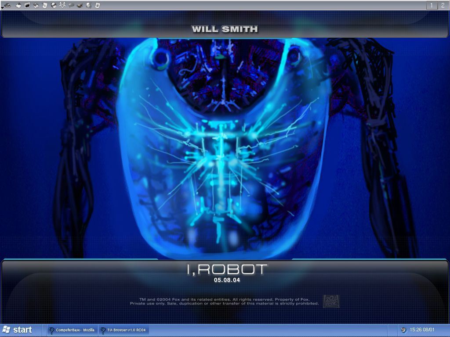450x337 pixels.
Task: Open the globe web browser icon
Action: (x=54, y=5)
